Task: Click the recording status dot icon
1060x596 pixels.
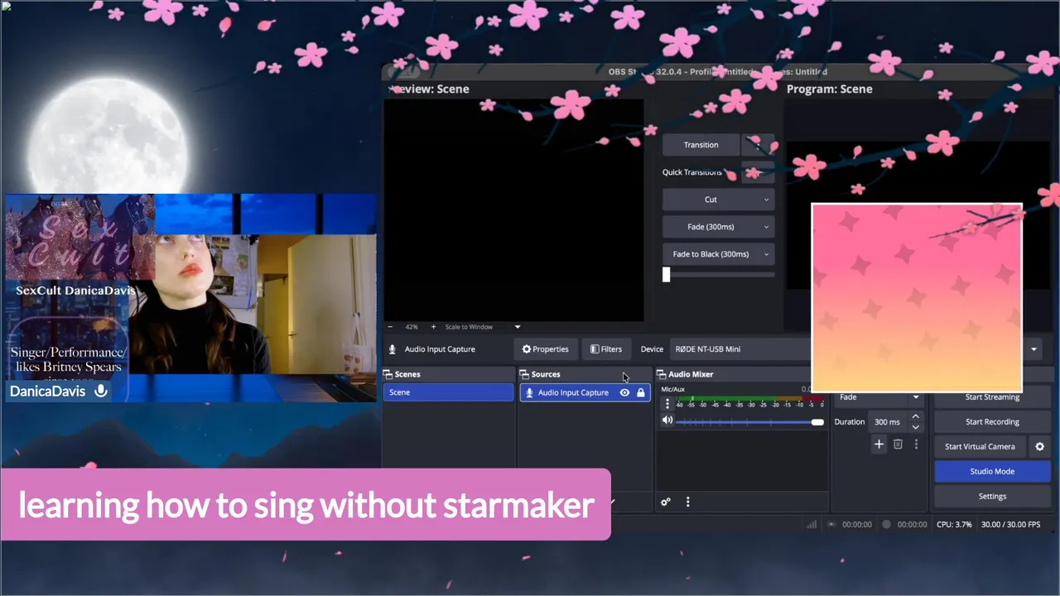Action: coord(886,524)
